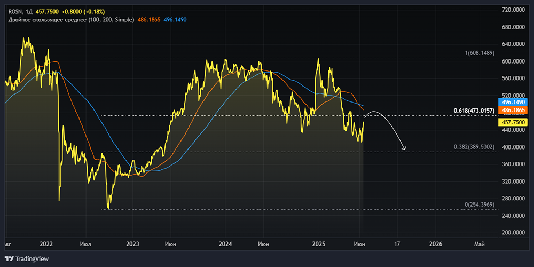This screenshot has width=534, height=267.
Task: Click 2026 on the time axis
Action: pyautogui.click(x=436, y=244)
